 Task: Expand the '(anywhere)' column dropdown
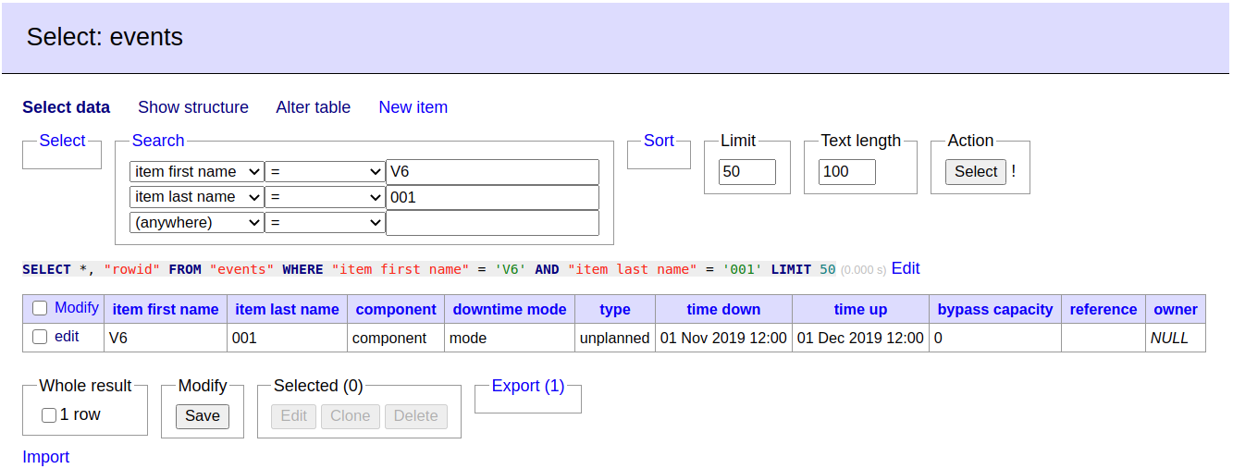[196, 223]
